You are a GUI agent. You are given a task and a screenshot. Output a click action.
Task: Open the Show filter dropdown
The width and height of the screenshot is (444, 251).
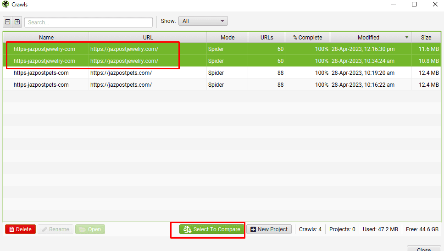(x=203, y=21)
